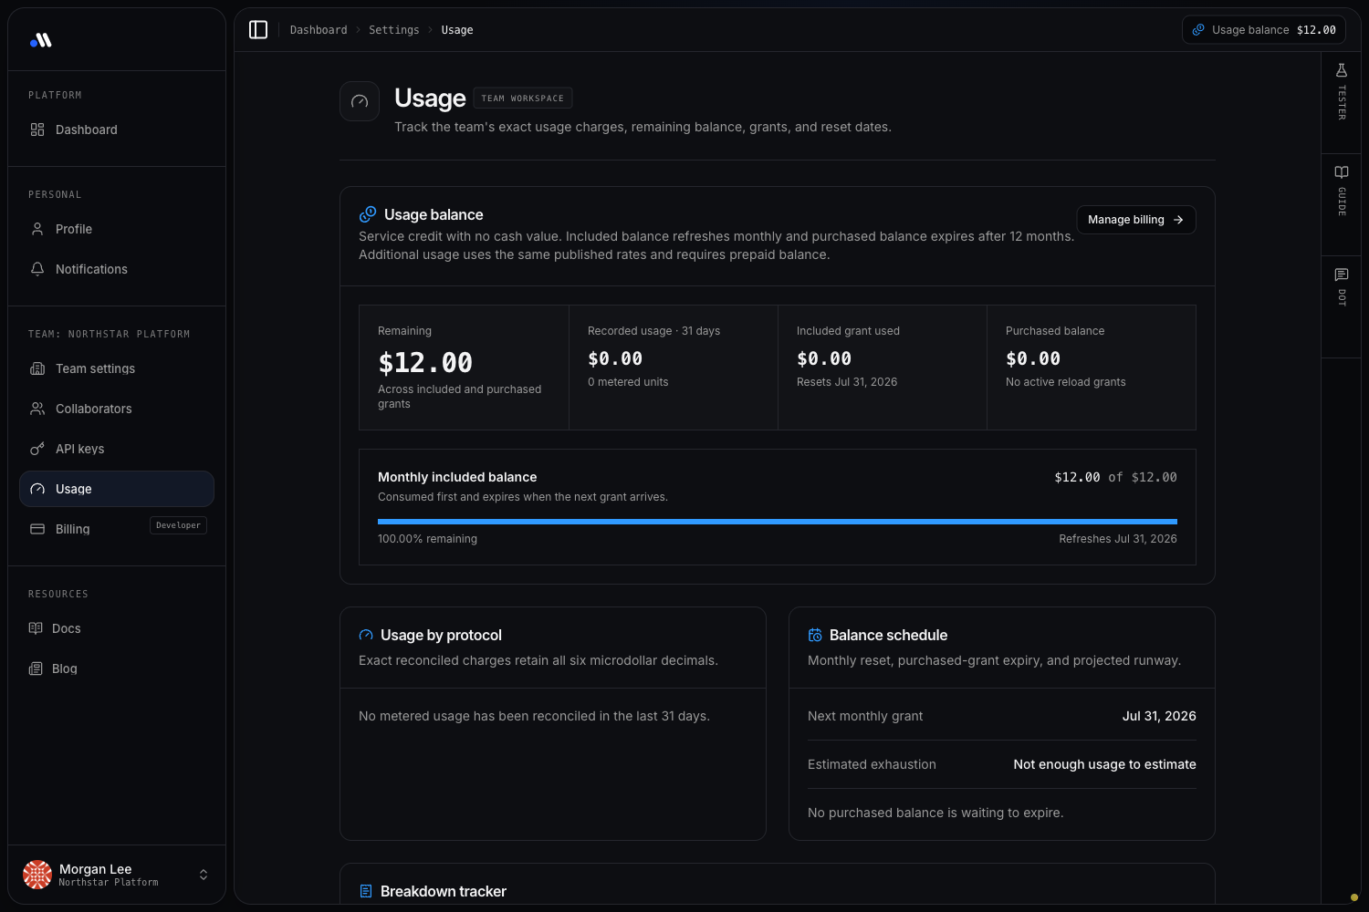Click the Collaborators people icon
The height and width of the screenshot is (912, 1369).
(x=37, y=409)
